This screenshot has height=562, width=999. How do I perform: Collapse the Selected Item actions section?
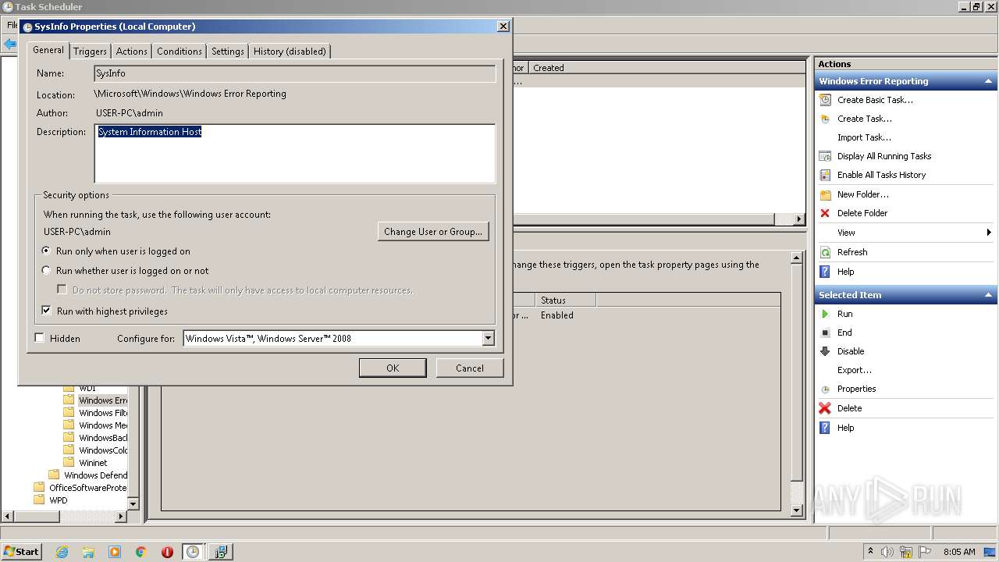[x=989, y=295]
